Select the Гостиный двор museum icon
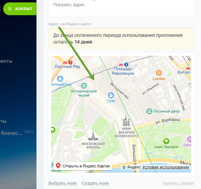Image resolution: width=201 pixels, height=189 pixels. pyautogui.click(x=149, y=111)
